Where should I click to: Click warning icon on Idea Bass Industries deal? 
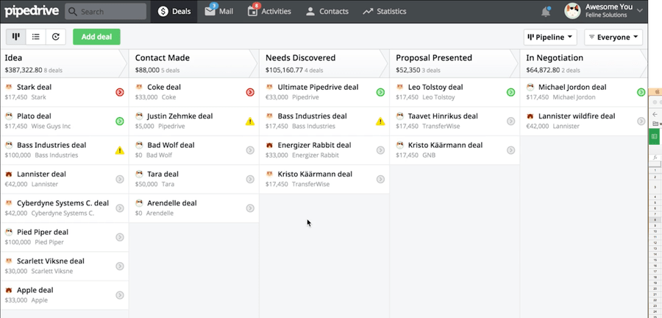tap(120, 150)
